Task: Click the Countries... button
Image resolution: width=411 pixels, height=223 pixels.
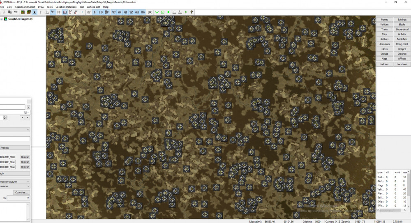Action: 21,192
